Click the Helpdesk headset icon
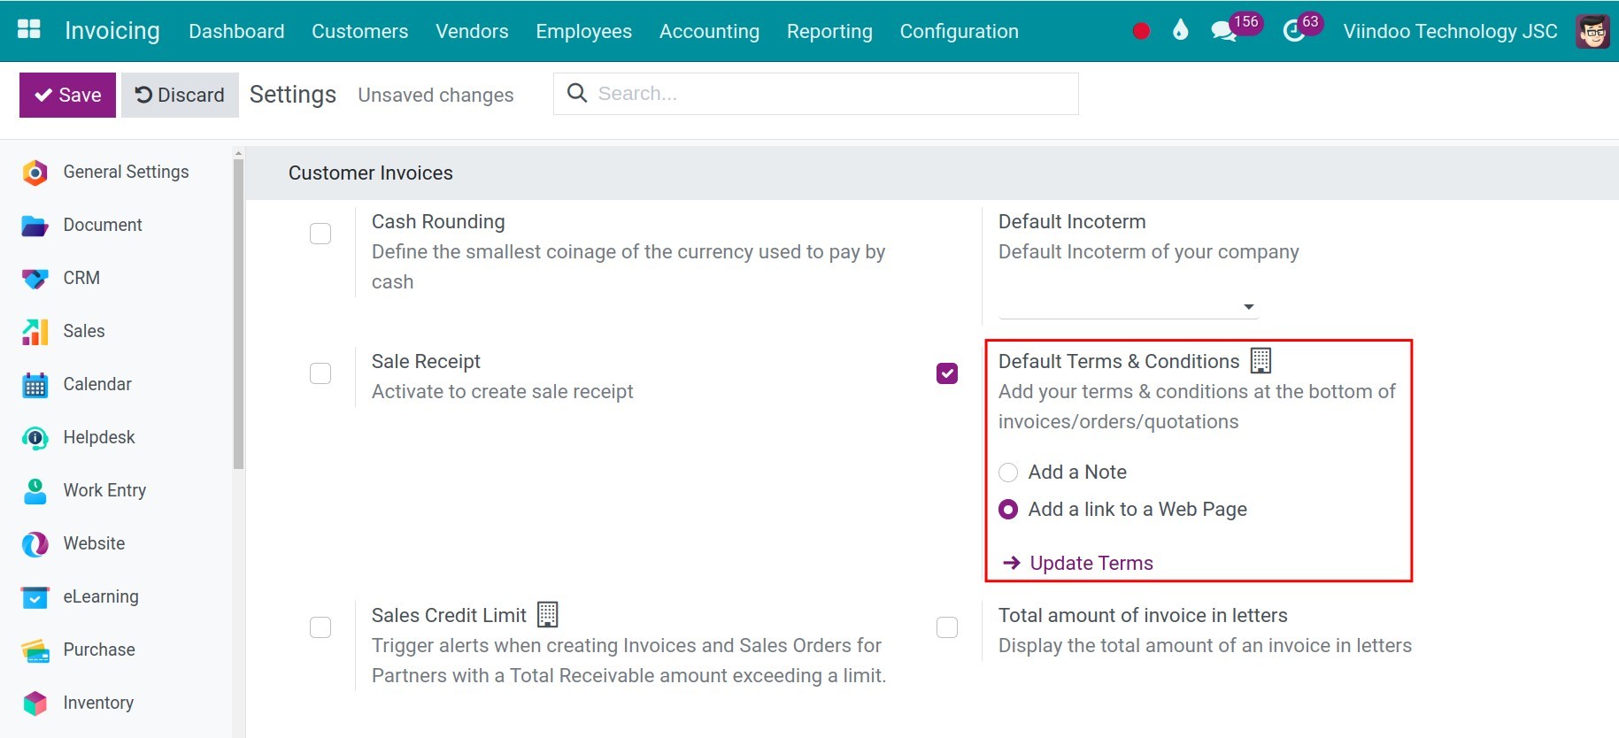Image resolution: width=1619 pixels, height=738 pixels. coord(35,438)
